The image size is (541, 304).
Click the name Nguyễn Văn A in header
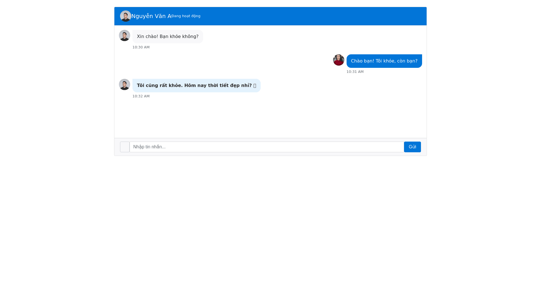(x=151, y=16)
